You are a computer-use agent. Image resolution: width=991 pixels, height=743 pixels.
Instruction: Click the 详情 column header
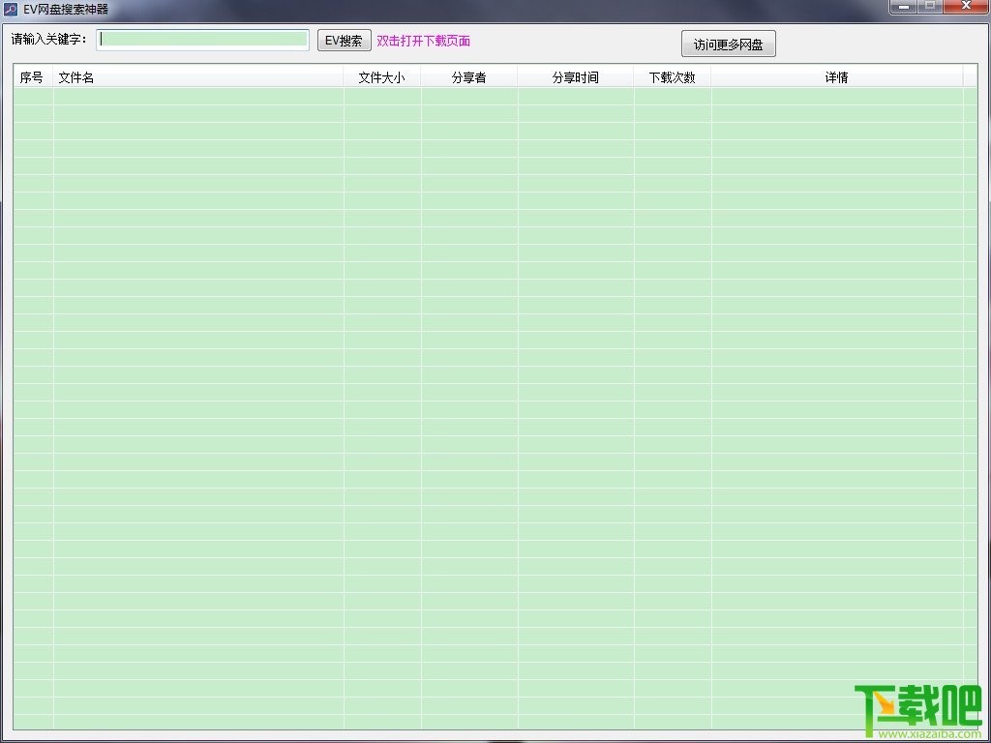point(837,76)
